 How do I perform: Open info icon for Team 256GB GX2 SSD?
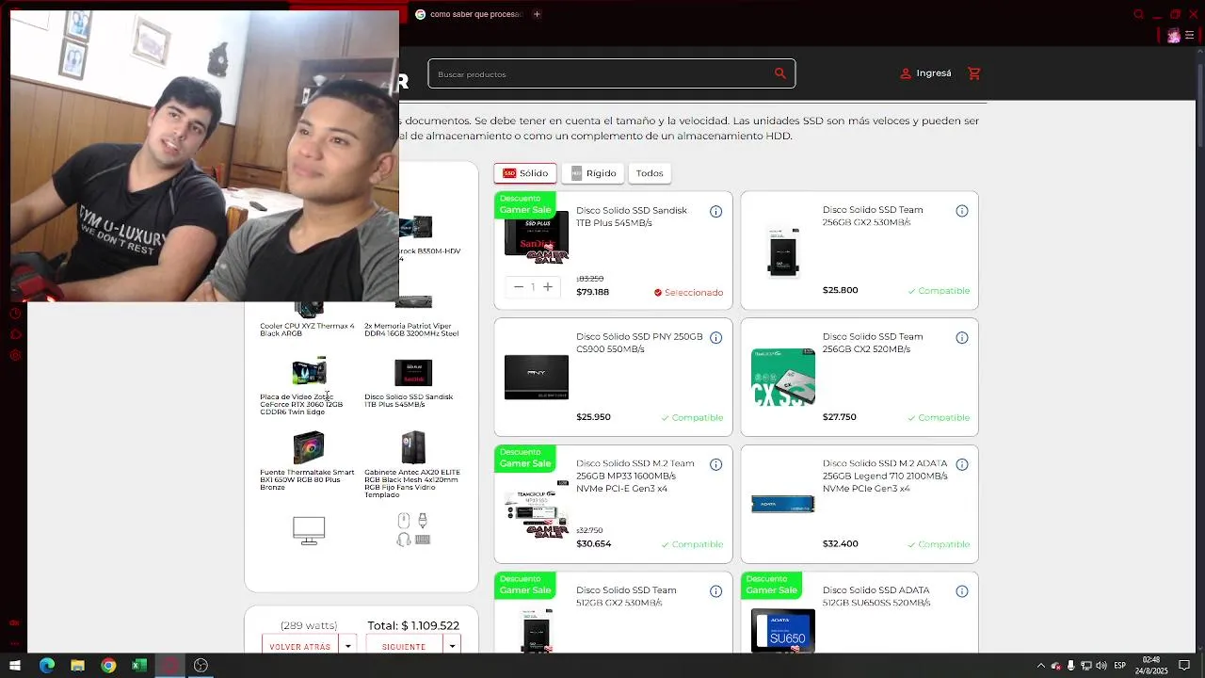click(962, 211)
